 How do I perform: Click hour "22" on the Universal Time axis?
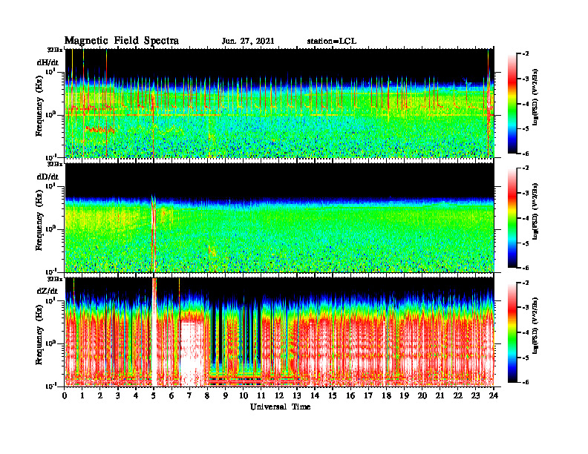(x=458, y=396)
